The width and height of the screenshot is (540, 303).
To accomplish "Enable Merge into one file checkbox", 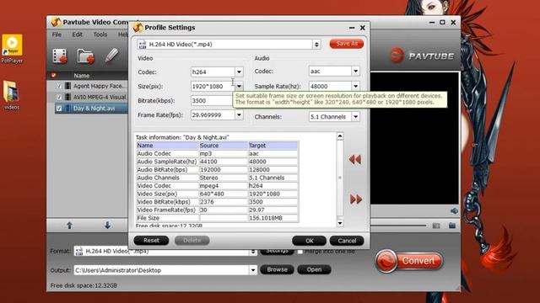I will point(300,252).
